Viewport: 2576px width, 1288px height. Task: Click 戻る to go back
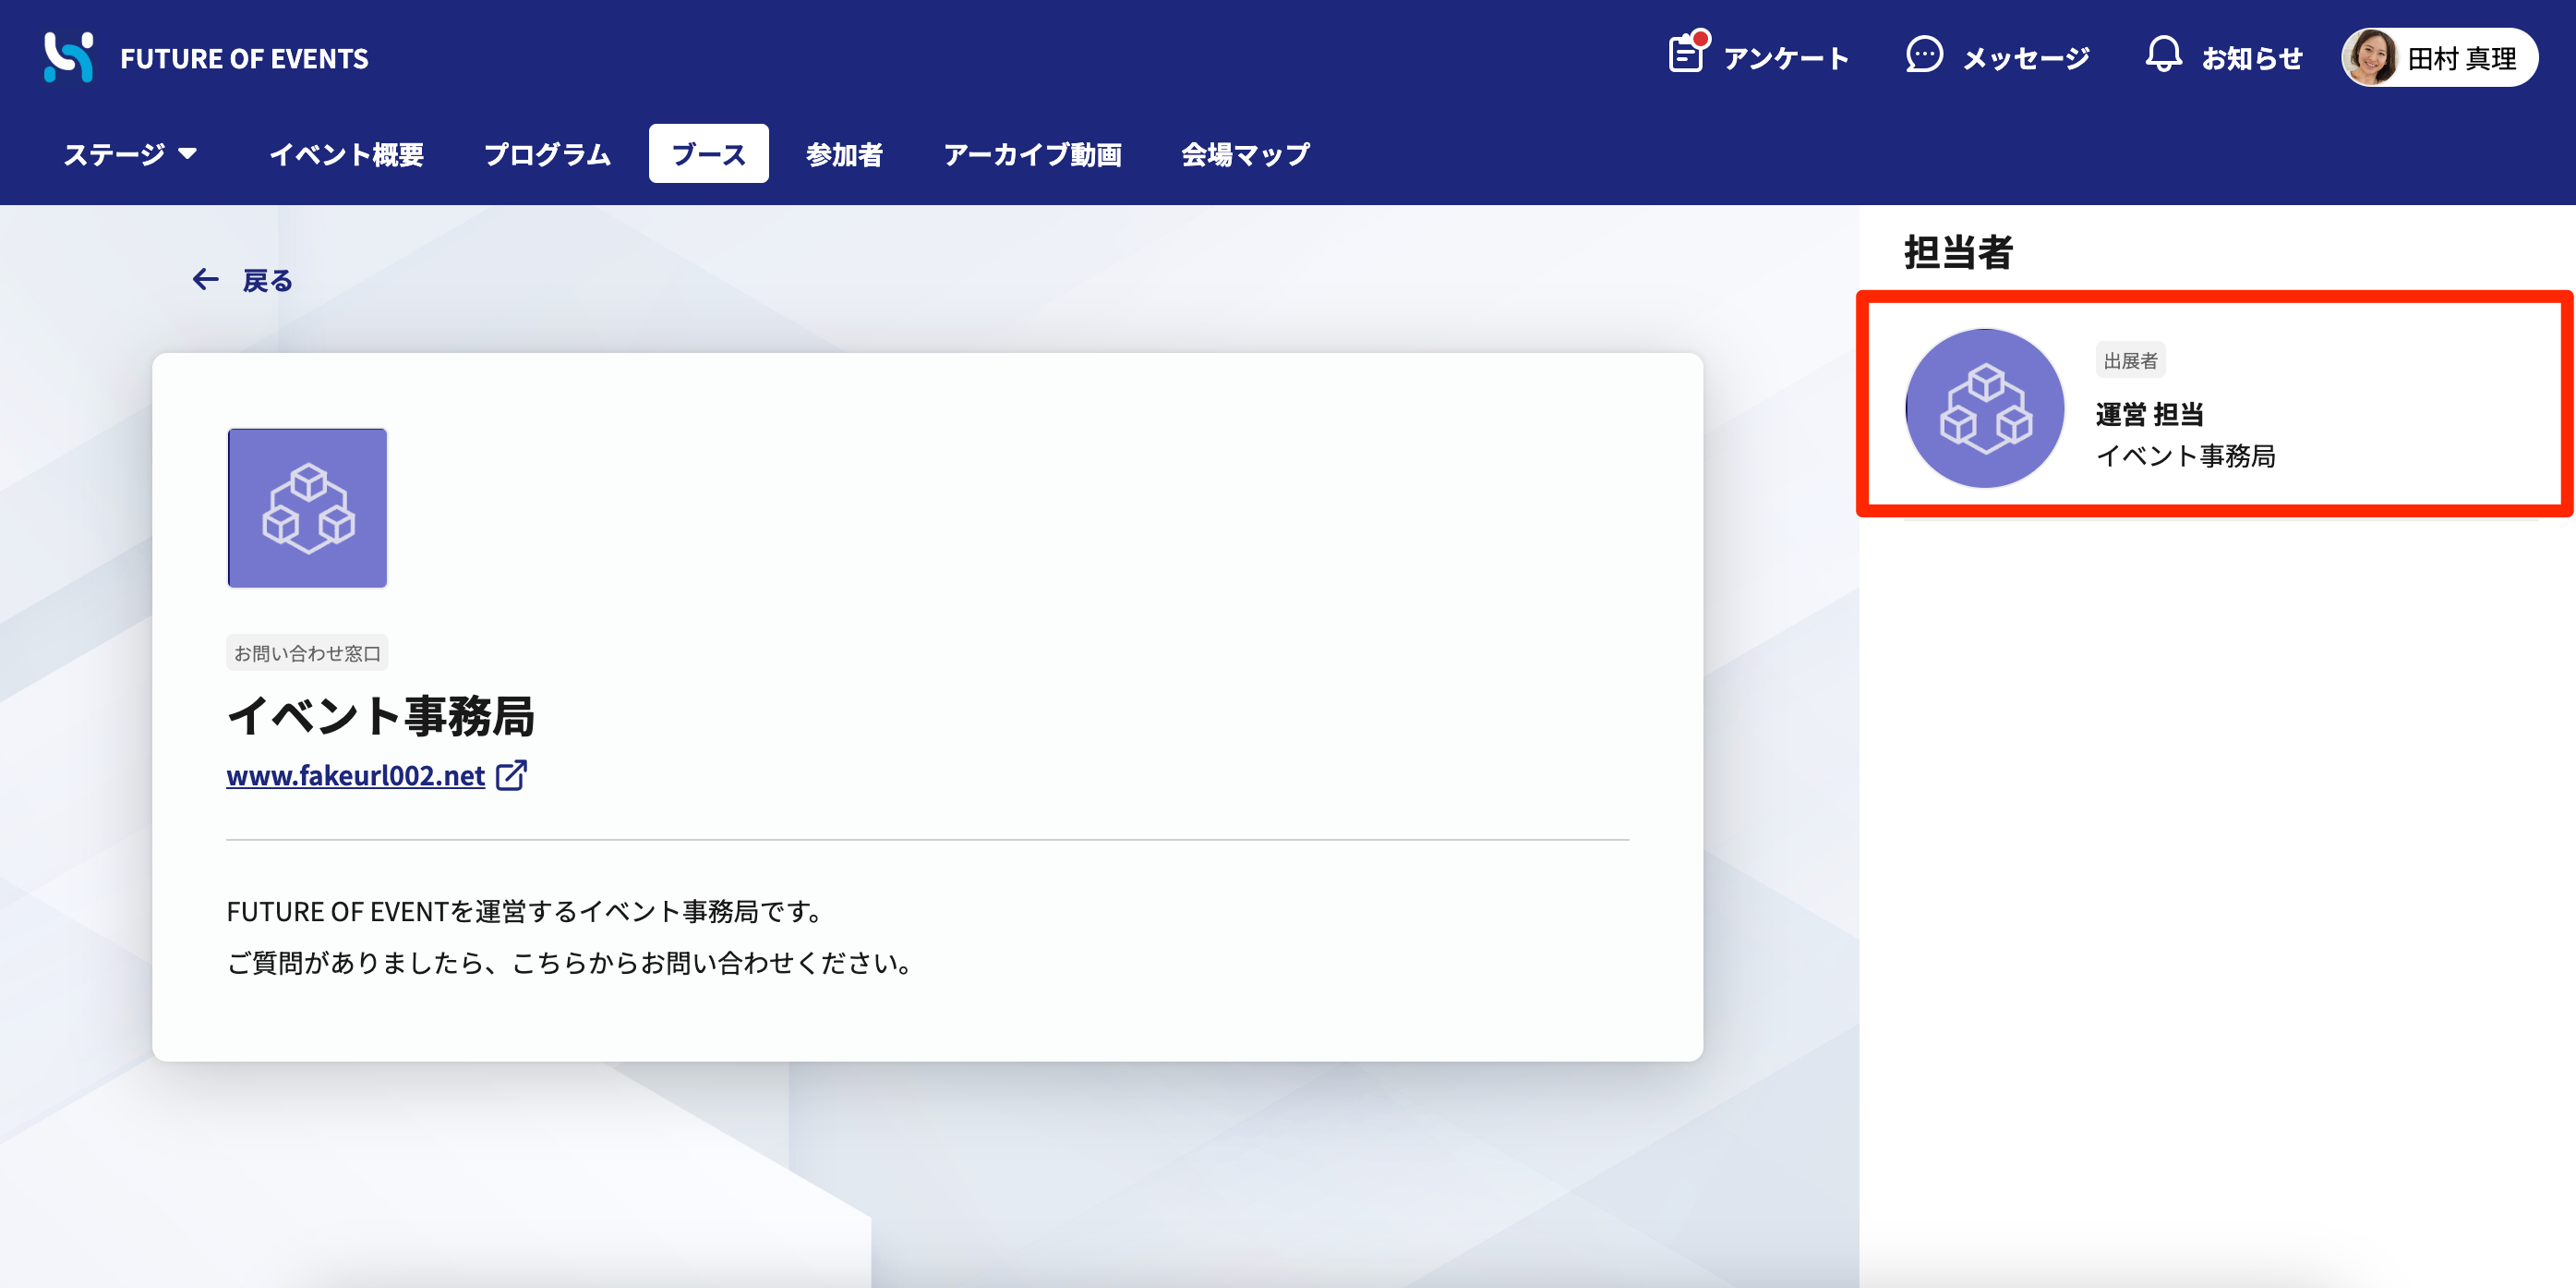point(265,279)
